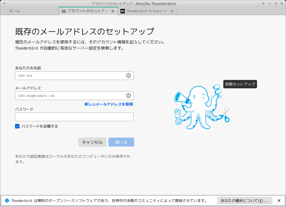
Task: Maximize the Thunderbird window
Action: [276, 4]
